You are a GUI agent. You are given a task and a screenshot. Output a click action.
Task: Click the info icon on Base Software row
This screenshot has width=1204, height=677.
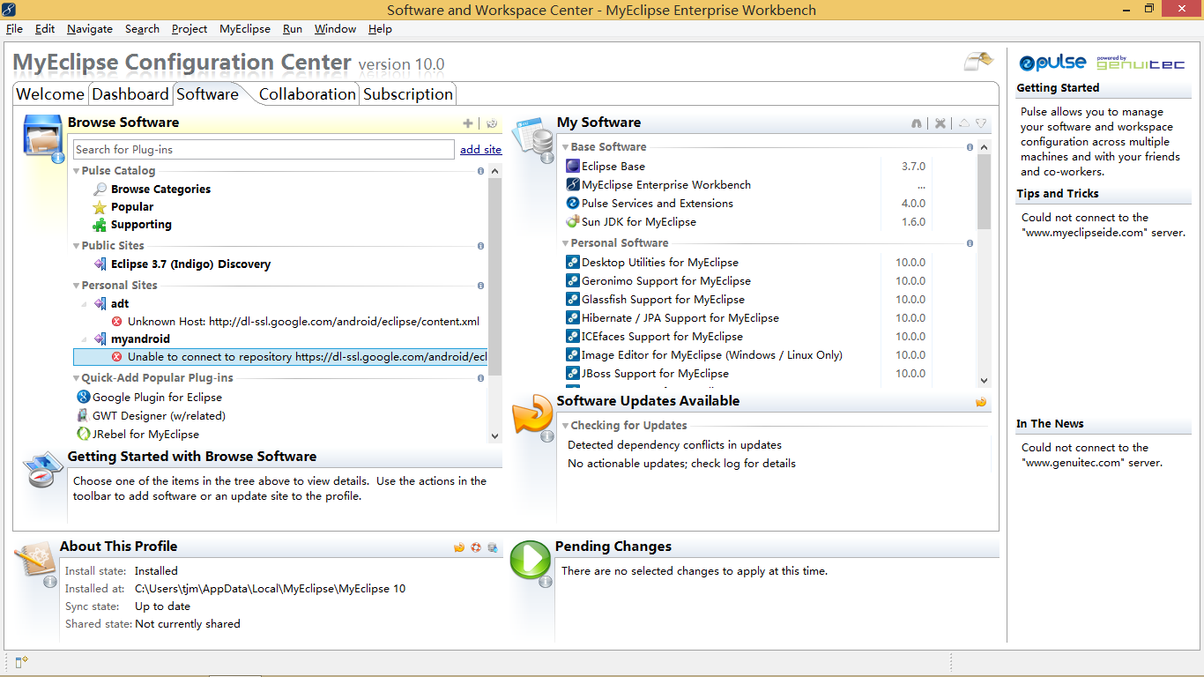(x=970, y=147)
